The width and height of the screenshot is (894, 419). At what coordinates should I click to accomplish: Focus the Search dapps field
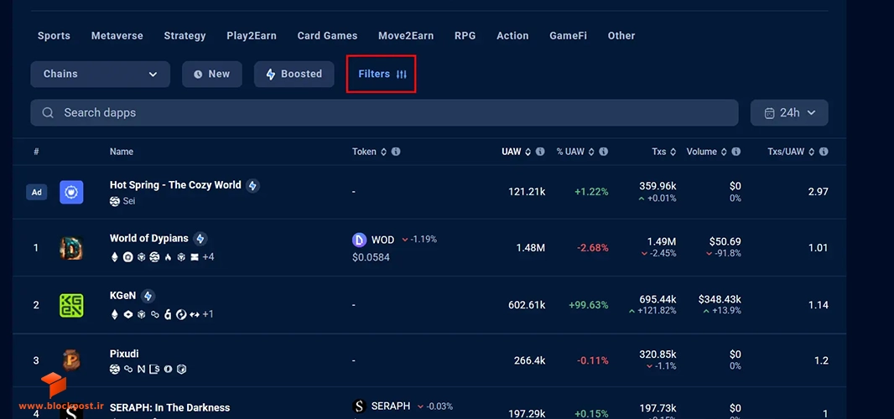point(384,113)
